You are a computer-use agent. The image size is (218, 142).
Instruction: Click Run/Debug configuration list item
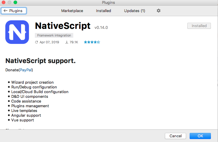click(34, 87)
